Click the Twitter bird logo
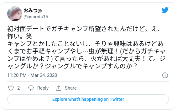 (165, 10)
